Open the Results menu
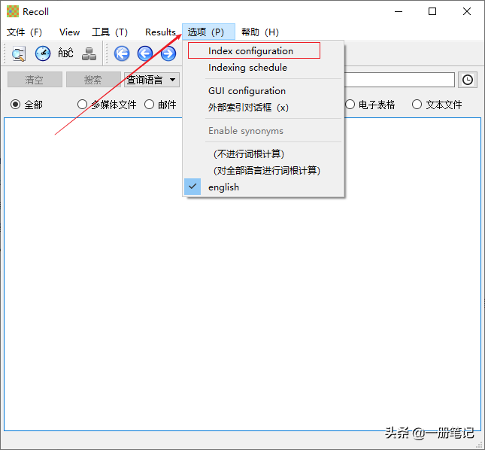The image size is (485, 450). (160, 32)
